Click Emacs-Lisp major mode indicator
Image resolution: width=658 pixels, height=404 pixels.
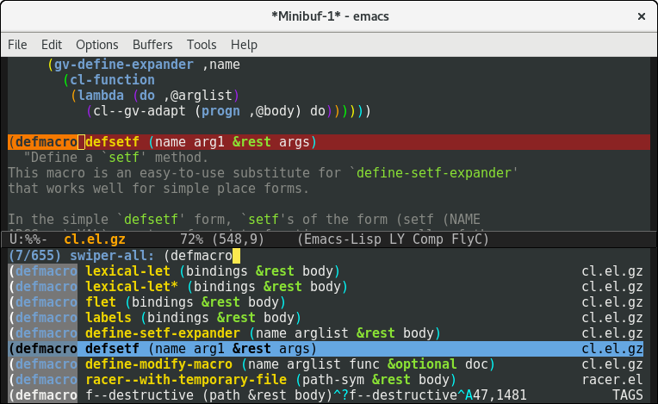[340, 239]
